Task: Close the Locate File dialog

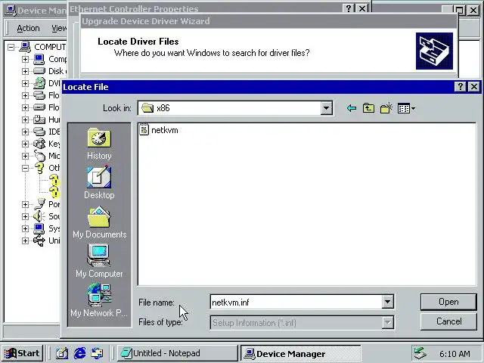Action: (x=474, y=87)
